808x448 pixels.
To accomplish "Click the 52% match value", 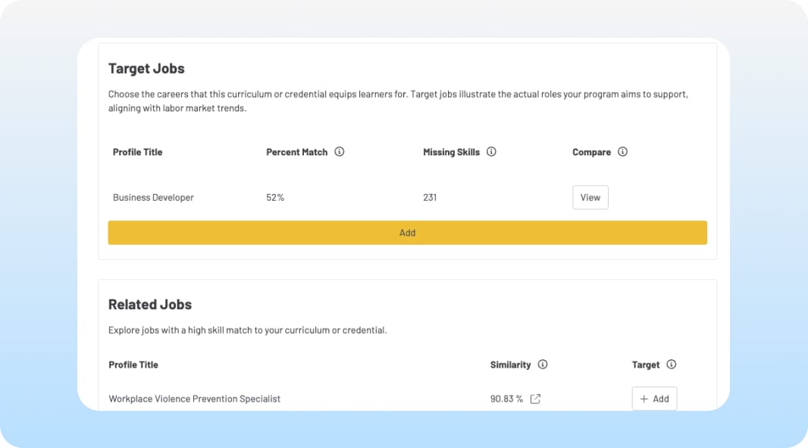I will [275, 198].
